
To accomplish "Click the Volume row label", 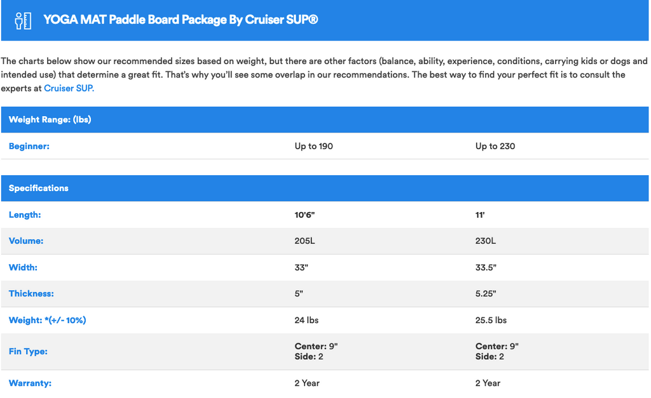I will click(x=26, y=241).
